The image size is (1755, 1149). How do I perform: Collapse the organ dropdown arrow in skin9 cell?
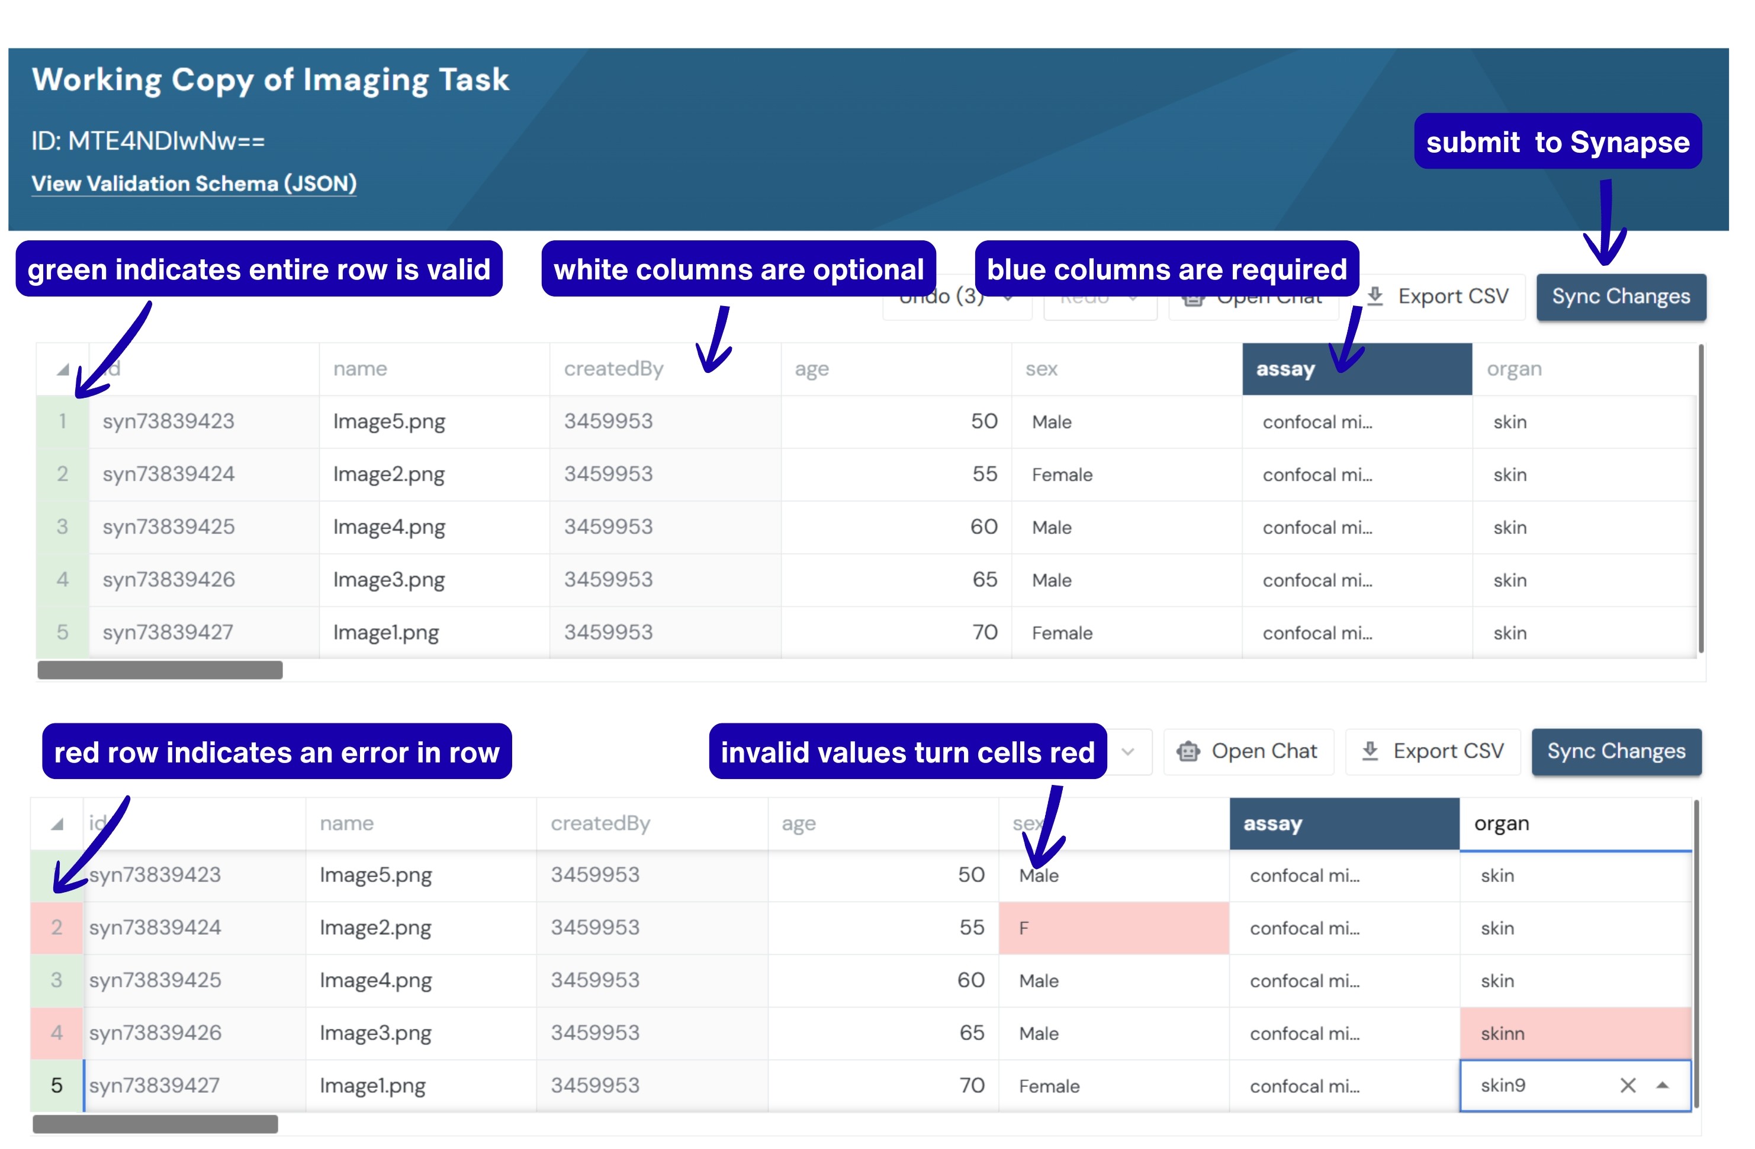pyautogui.click(x=1662, y=1085)
